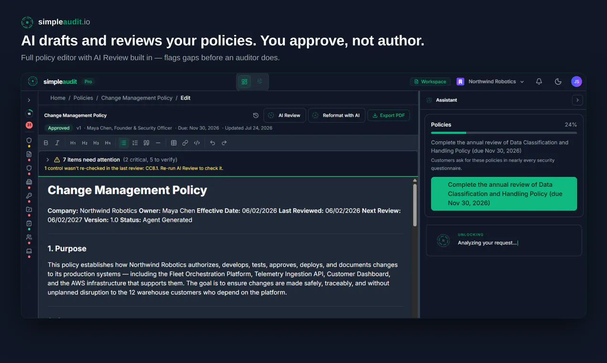Open the key icon in sidebar
The width and height of the screenshot is (607, 363).
click(x=29, y=196)
